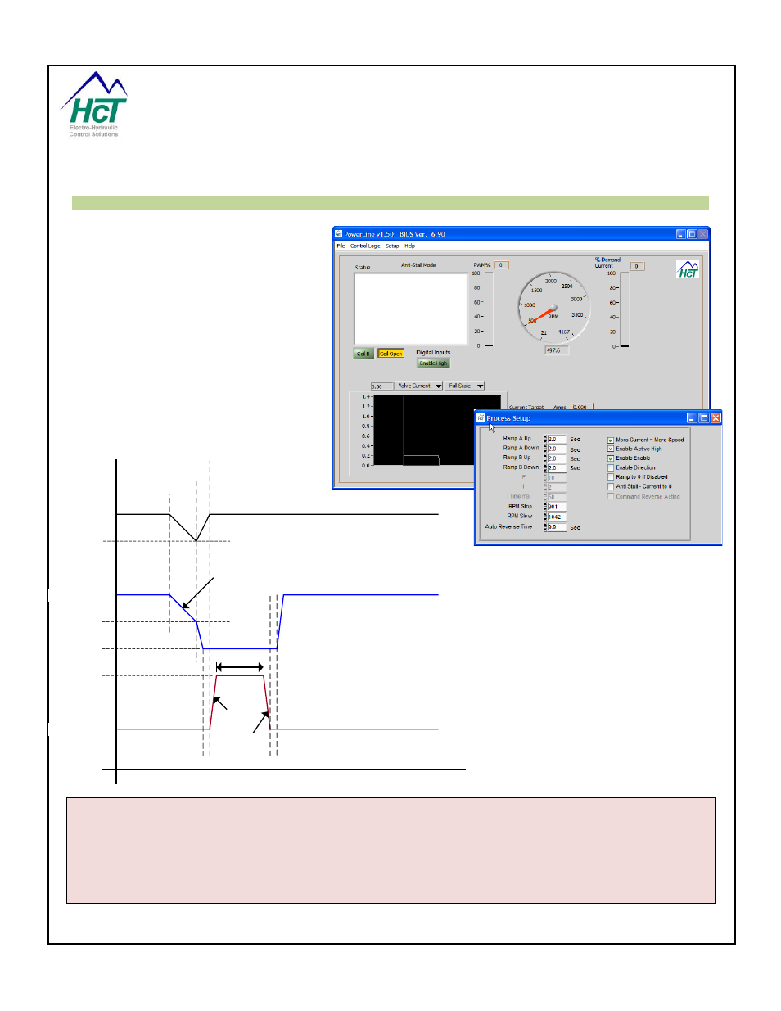Click the RPM Slow stepper arrows
Viewport: 781px width, 1011px height.
545,517
